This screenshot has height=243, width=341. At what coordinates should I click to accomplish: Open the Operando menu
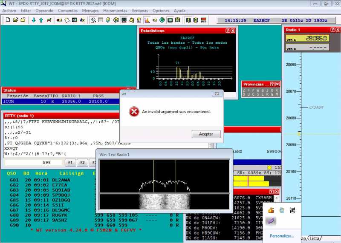click(x=44, y=11)
